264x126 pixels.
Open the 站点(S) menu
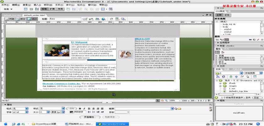click(x=81, y=5)
